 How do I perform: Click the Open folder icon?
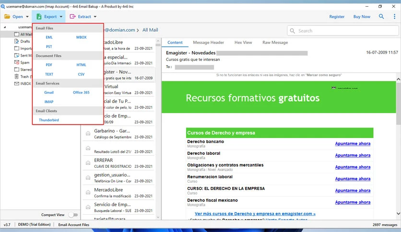pyautogui.click(x=7, y=17)
